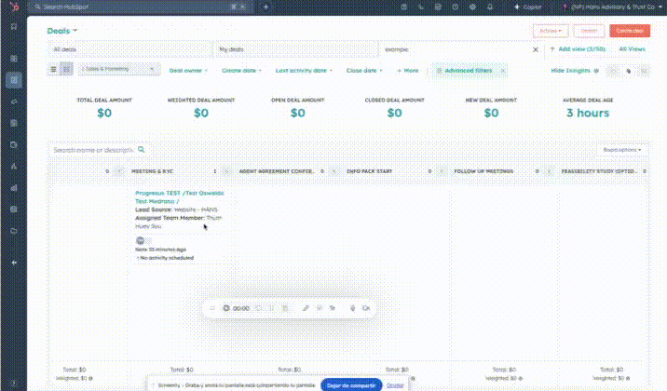Screen dimensions: 667x391
Task: Open the Sales & Marketing pipeline selector
Action: 119,70
